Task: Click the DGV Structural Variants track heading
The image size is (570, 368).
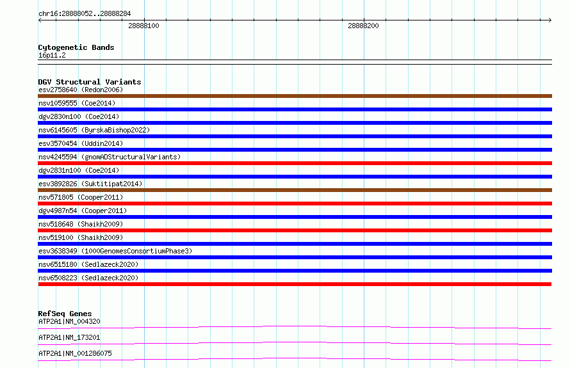Action: pyautogui.click(x=90, y=82)
